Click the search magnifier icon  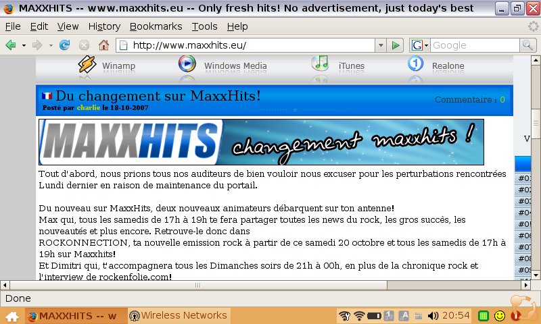(x=528, y=45)
